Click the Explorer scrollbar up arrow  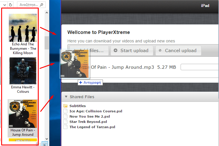pos(47,13)
